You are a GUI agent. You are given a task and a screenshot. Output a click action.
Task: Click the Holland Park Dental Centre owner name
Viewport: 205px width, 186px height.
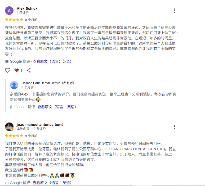click(48, 83)
